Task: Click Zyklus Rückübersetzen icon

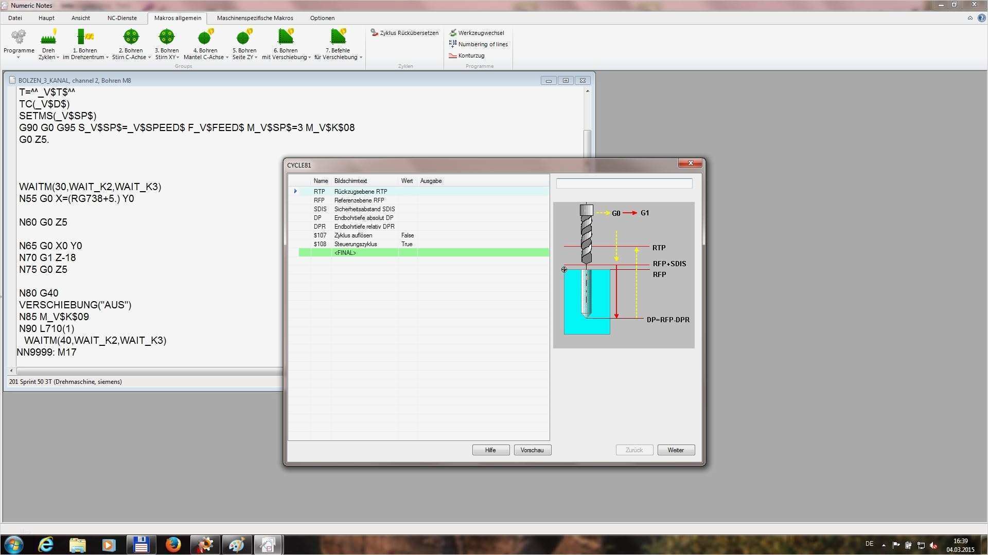Action: (375, 32)
